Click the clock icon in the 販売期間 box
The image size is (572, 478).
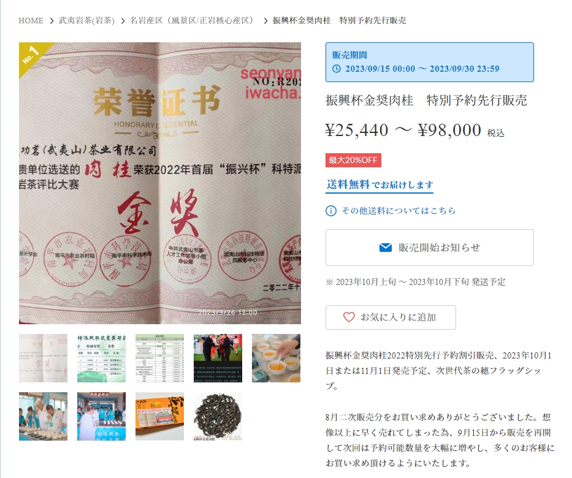click(x=337, y=69)
